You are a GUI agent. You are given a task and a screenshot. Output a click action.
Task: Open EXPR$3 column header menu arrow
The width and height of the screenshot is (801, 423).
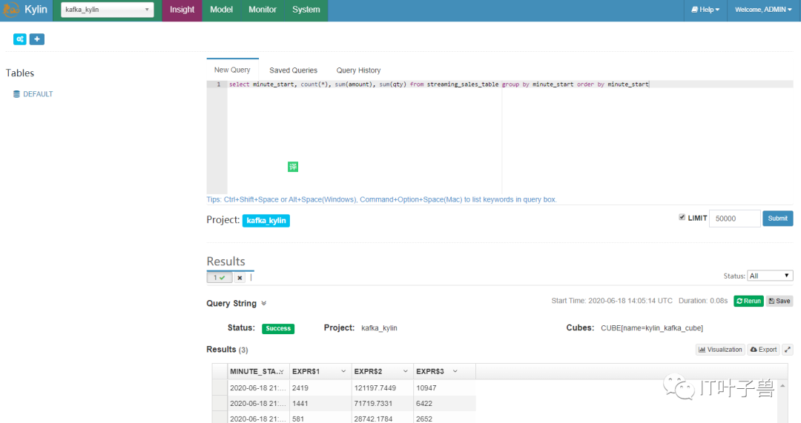(x=455, y=371)
